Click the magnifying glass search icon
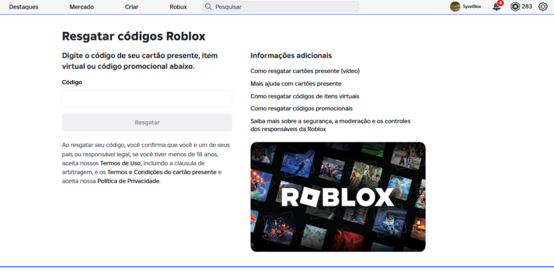The width and height of the screenshot is (554, 271). 208,7
